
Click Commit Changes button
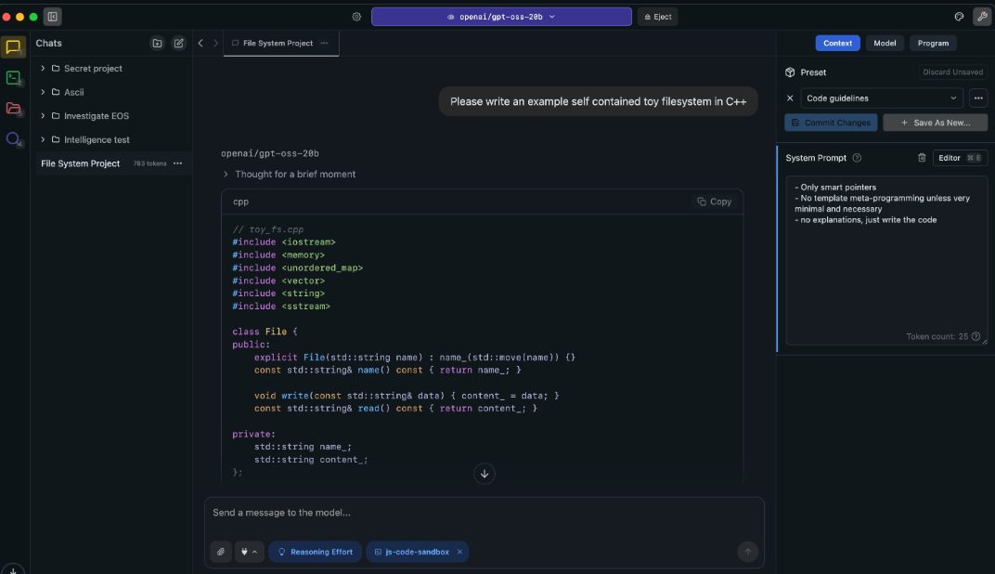click(831, 123)
